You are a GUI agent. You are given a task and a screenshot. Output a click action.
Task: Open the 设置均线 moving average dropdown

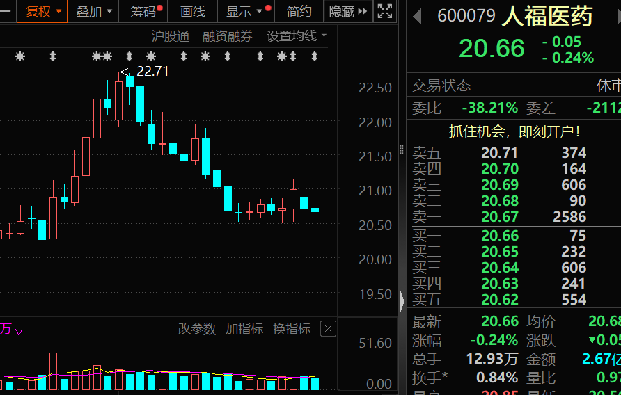click(x=297, y=36)
